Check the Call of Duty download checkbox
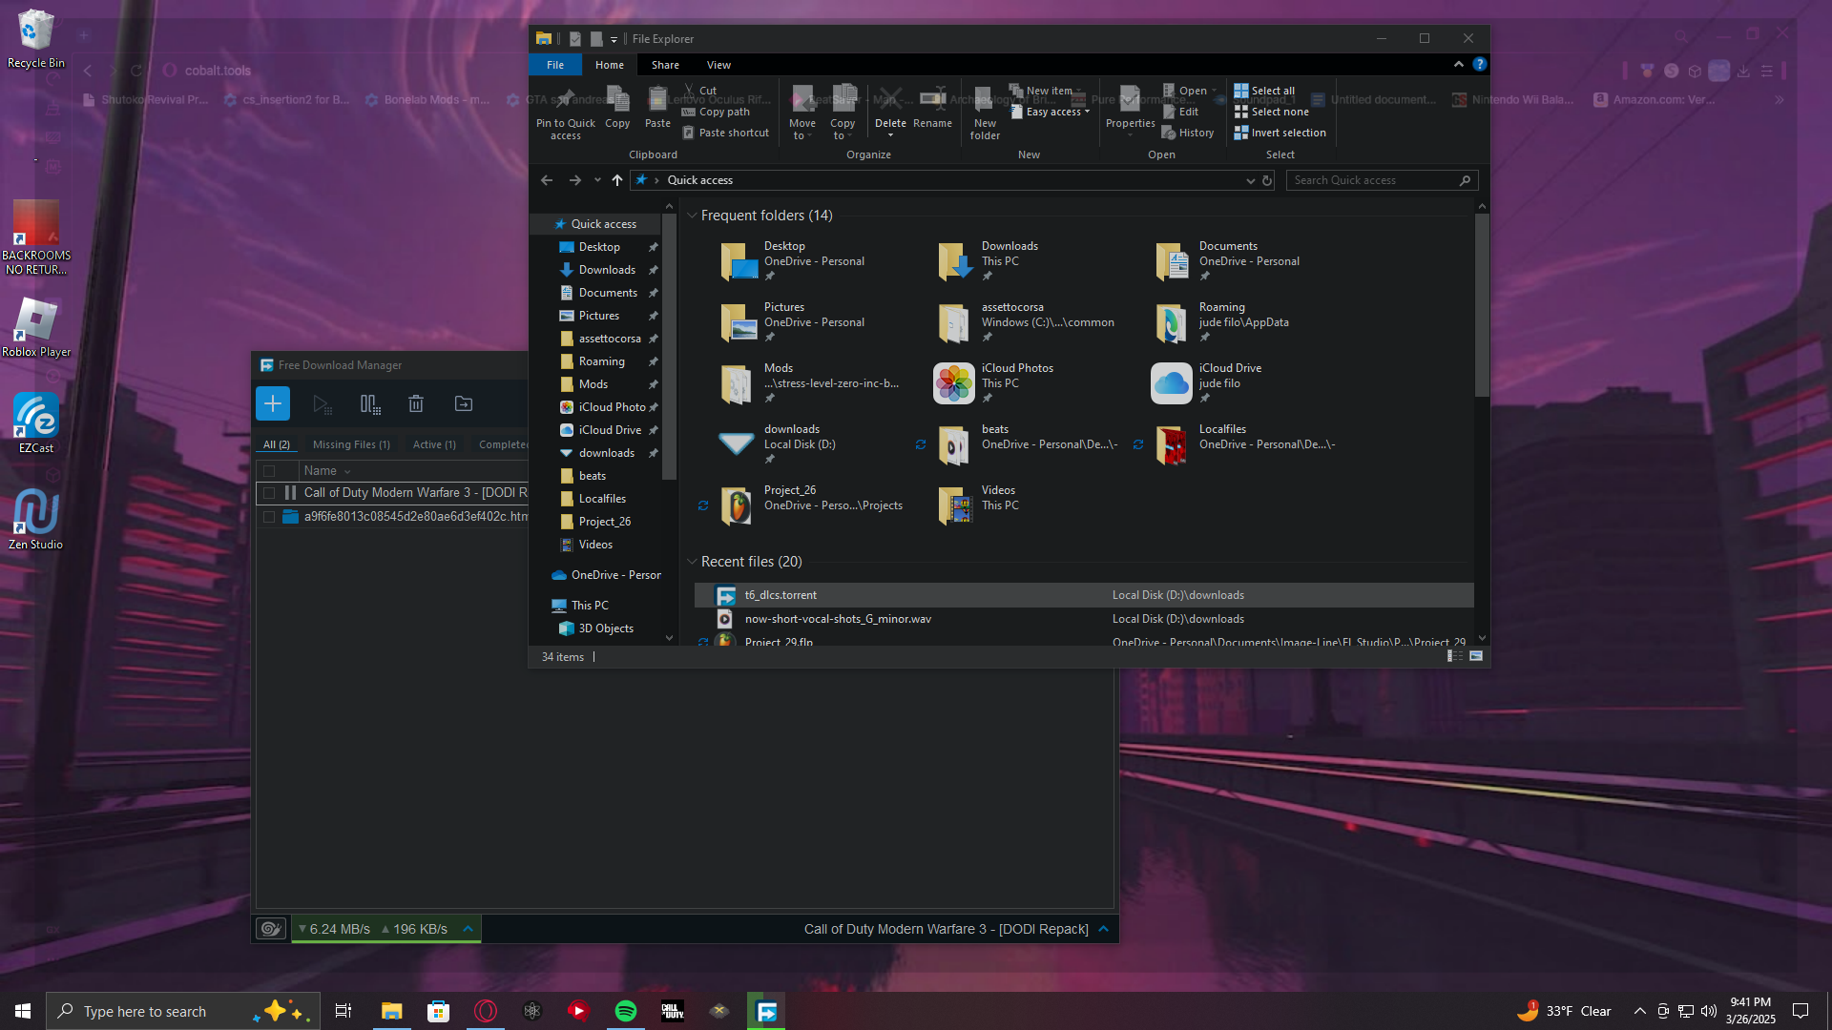This screenshot has width=1832, height=1030. pos(269,493)
